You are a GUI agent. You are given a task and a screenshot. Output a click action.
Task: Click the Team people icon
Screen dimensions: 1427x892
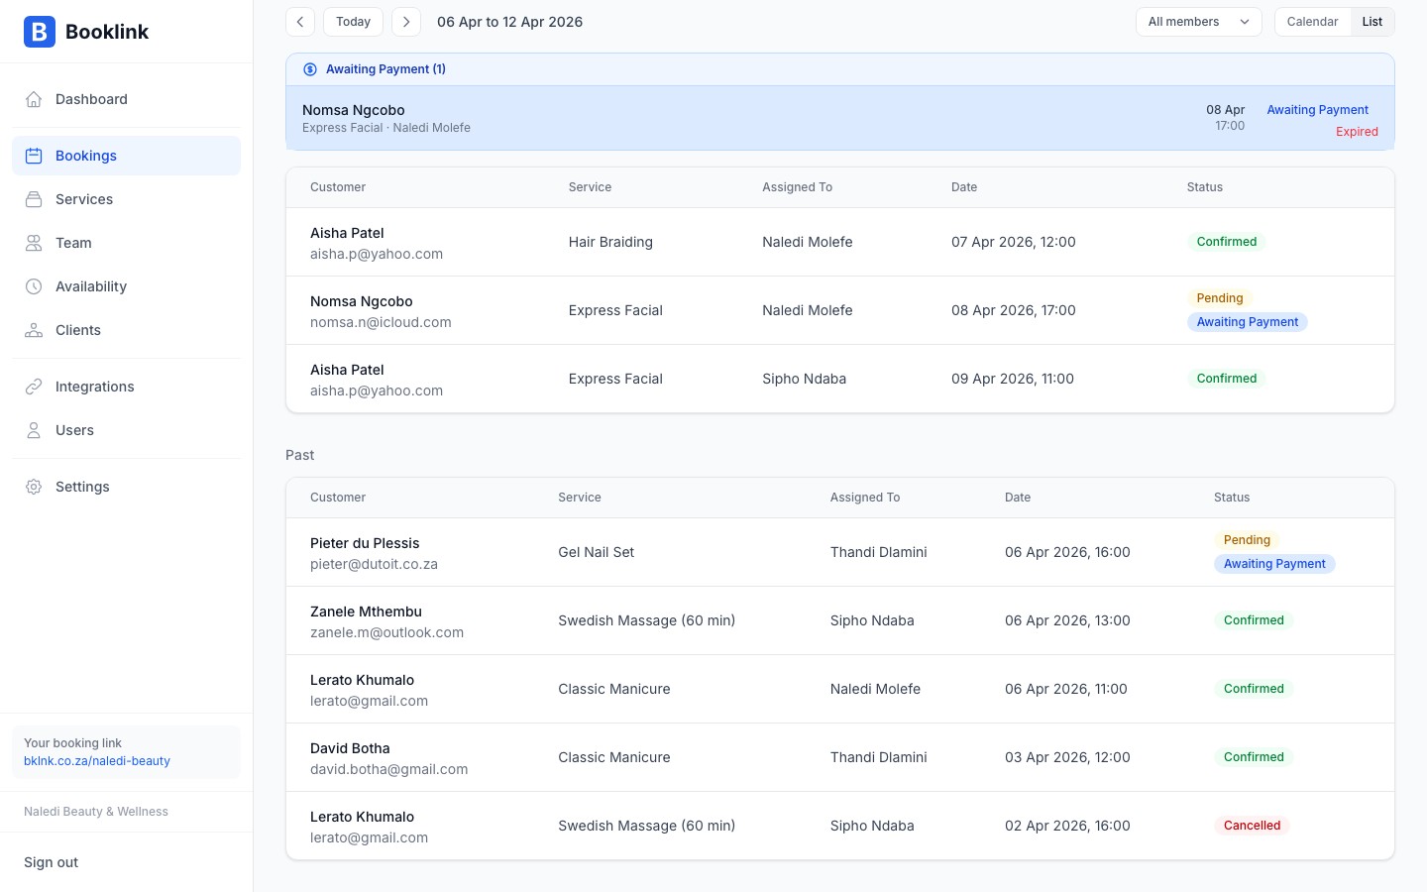[x=34, y=243]
